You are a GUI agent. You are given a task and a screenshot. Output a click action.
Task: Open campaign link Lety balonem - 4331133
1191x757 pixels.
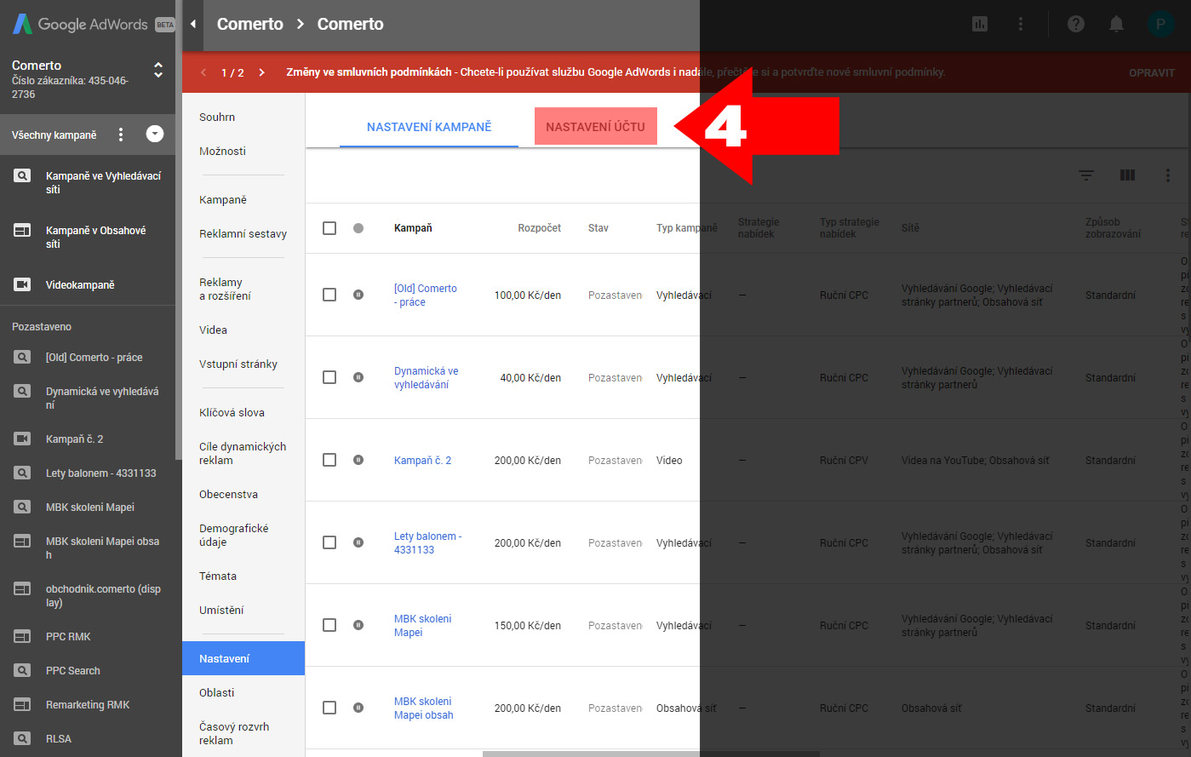point(427,543)
